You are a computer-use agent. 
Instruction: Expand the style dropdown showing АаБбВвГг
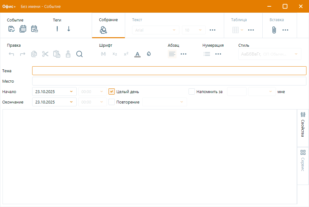point(295,54)
